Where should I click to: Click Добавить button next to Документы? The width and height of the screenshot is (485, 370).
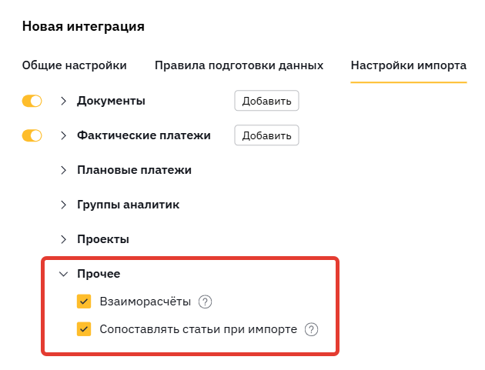click(266, 101)
